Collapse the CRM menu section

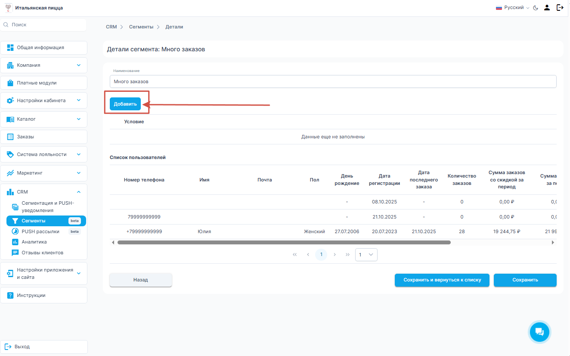point(78,192)
